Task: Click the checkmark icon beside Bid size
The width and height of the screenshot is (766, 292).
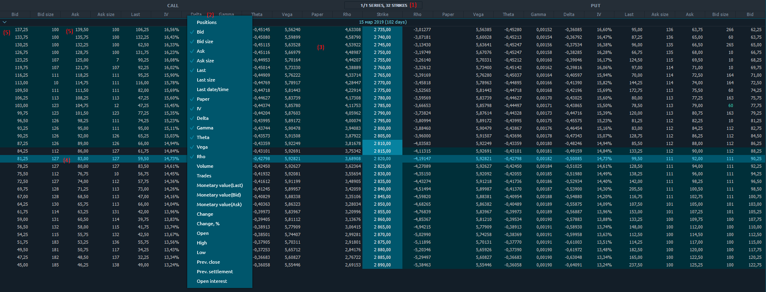Action: coord(192,42)
